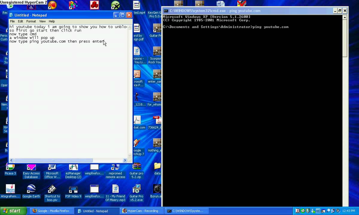359x215 pixels.
Task: Select the KeyGen G Pro 5.0 desktop icon
Action: tap(155, 14)
